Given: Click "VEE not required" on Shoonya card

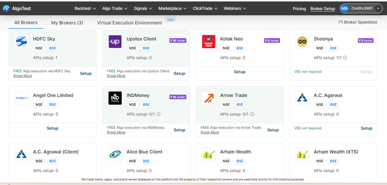Looking at the screenshot, I should point(308,71).
